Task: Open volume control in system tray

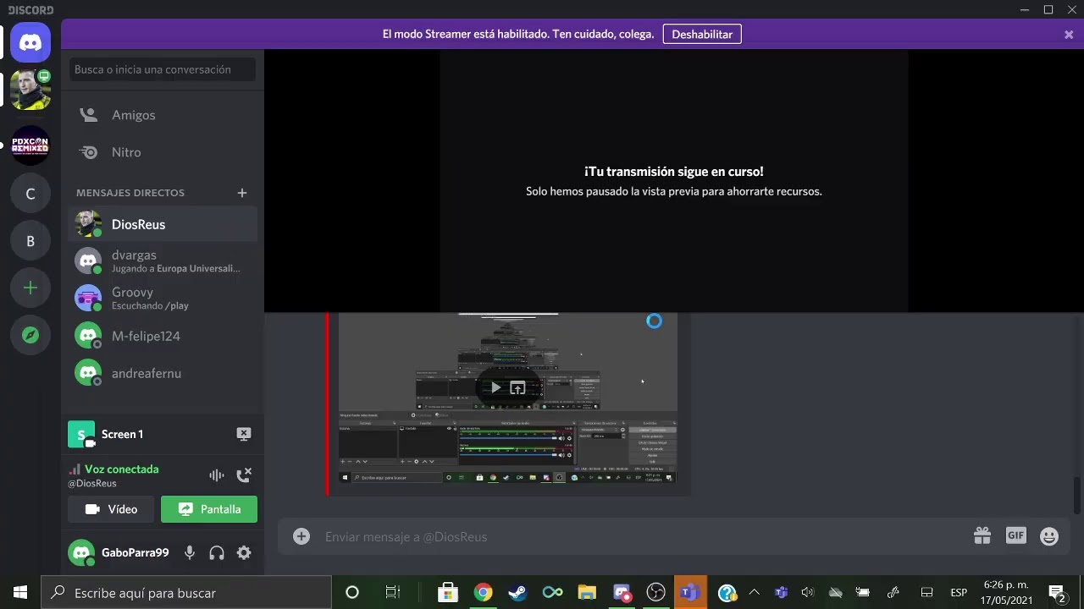Action: point(808,592)
